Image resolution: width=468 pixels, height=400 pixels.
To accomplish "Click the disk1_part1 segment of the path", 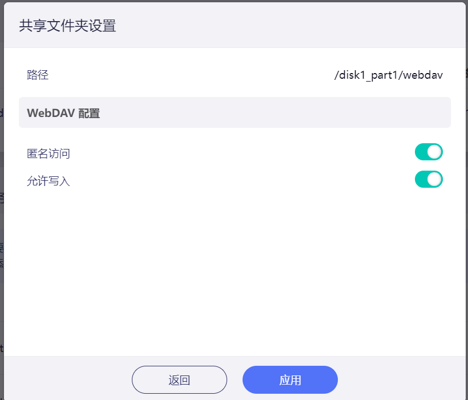I will point(369,75).
